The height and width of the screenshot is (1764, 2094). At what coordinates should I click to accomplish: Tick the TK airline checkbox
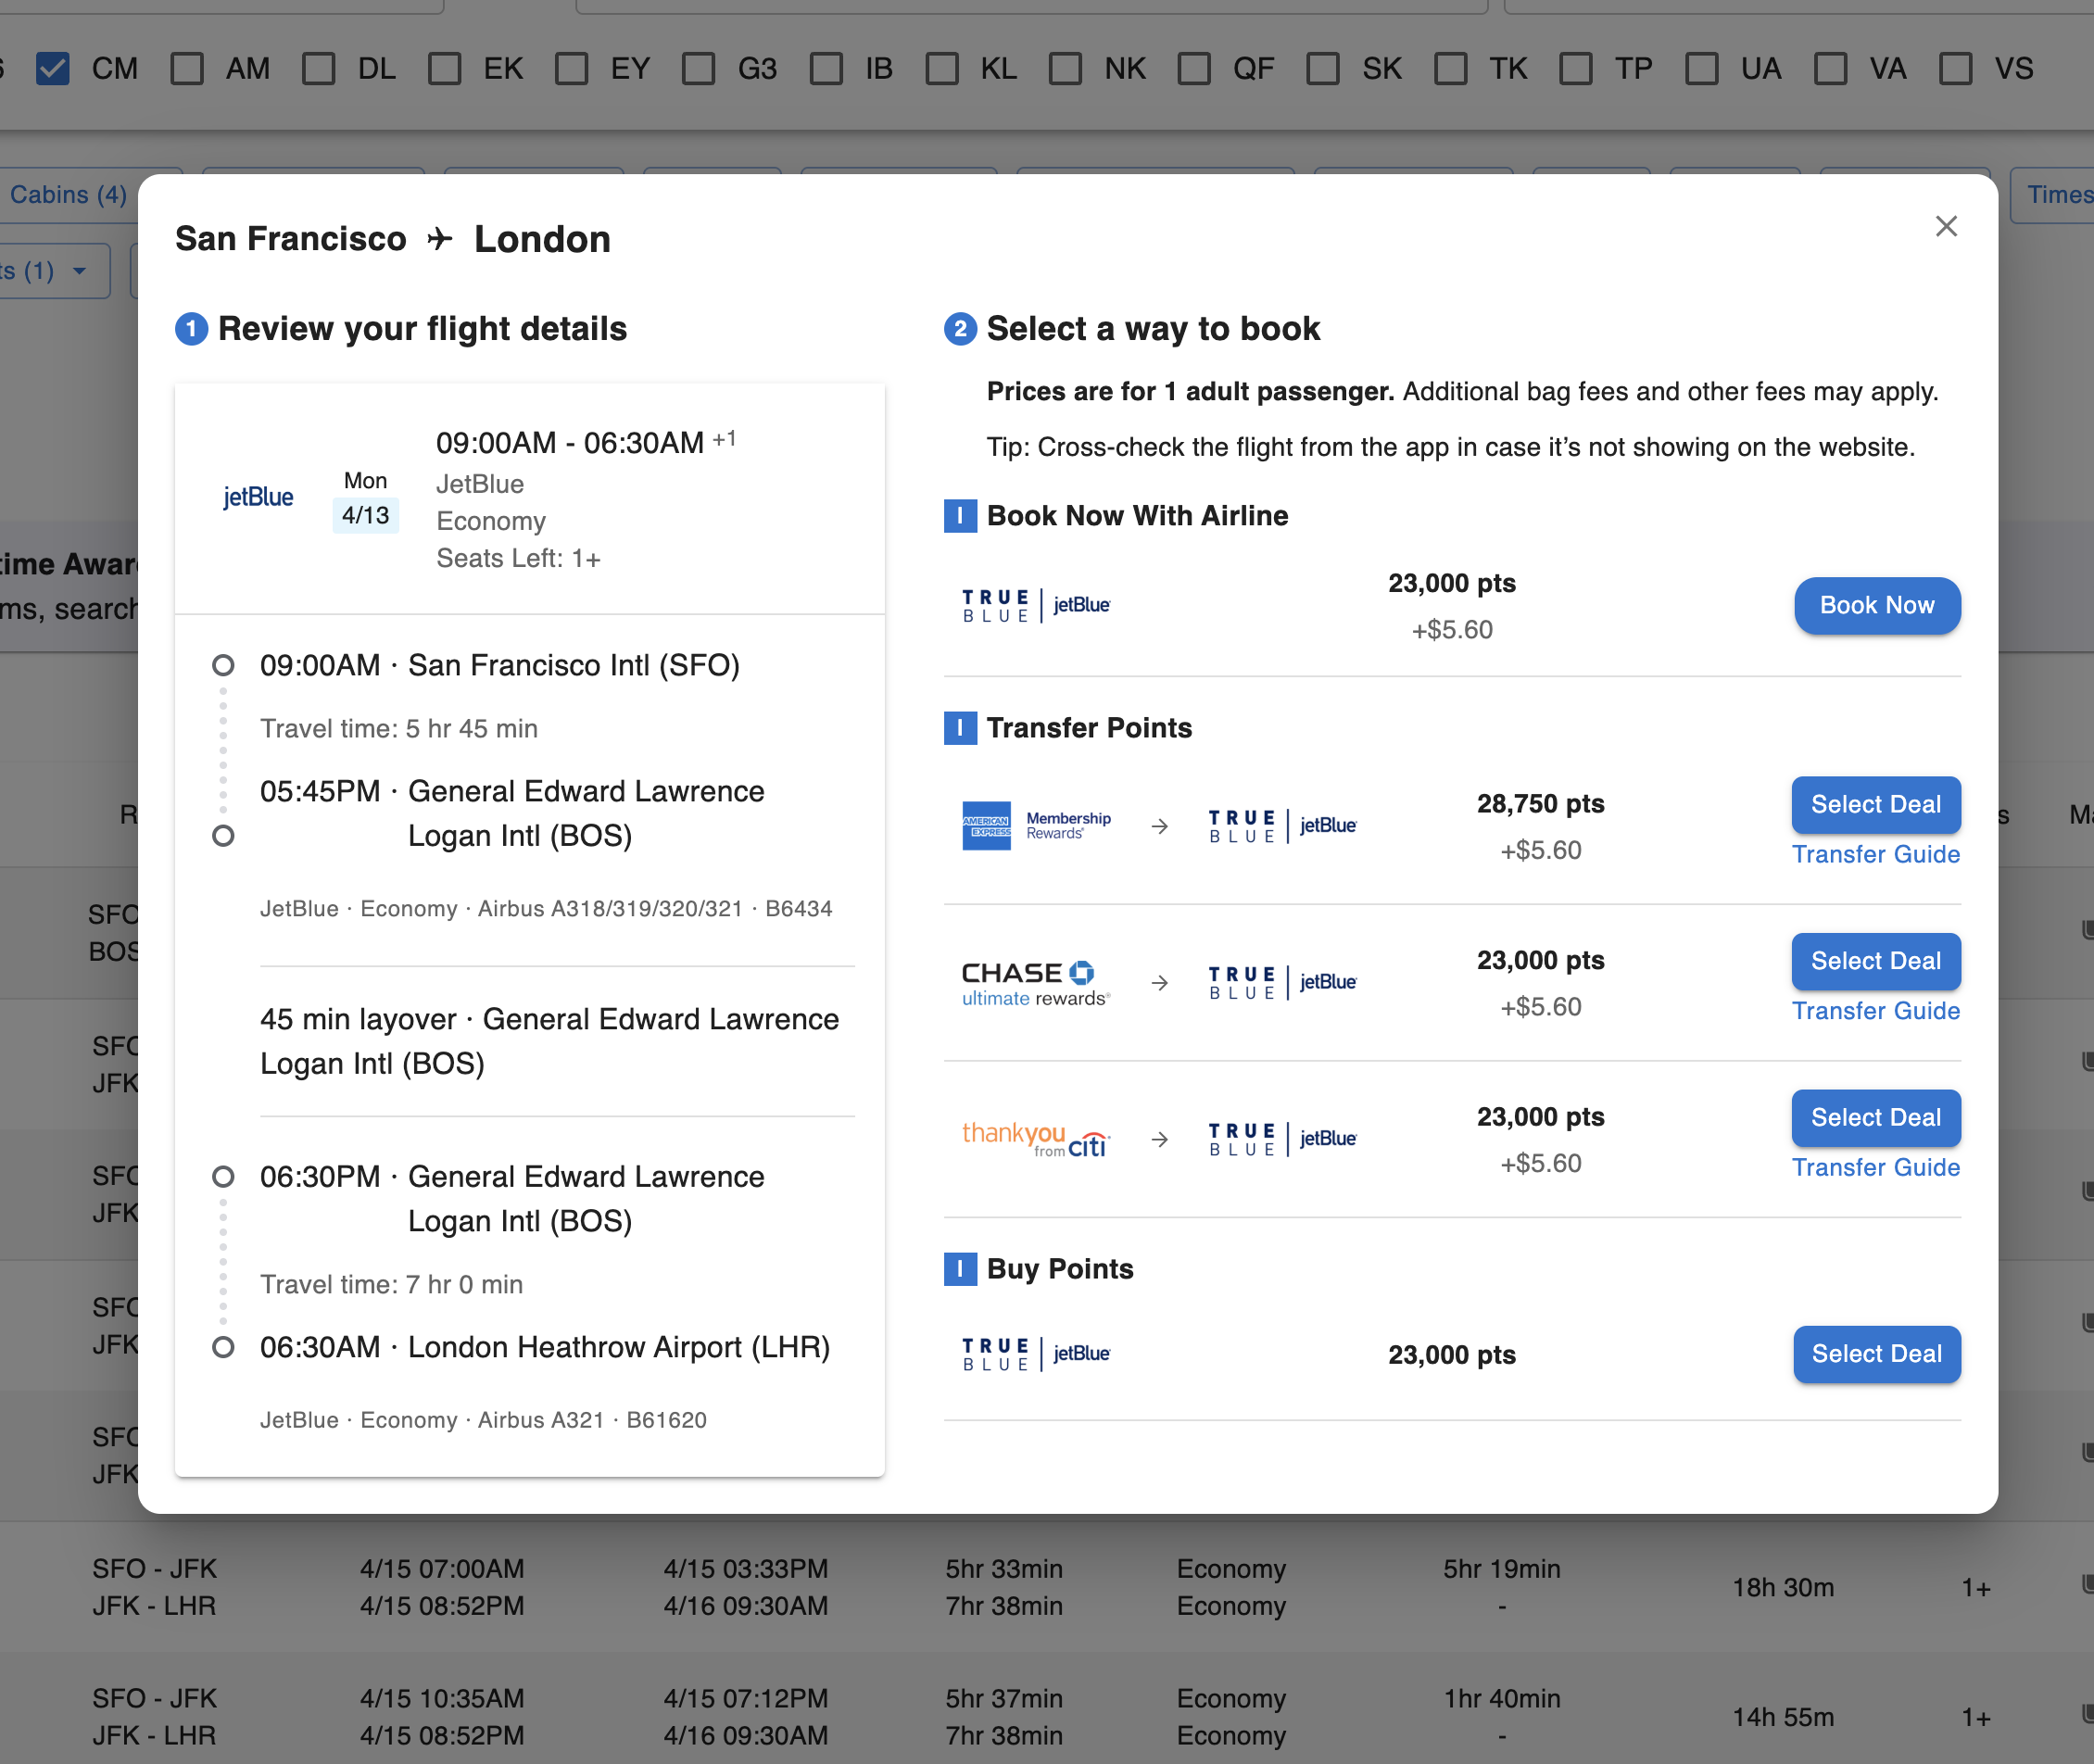click(x=1451, y=68)
